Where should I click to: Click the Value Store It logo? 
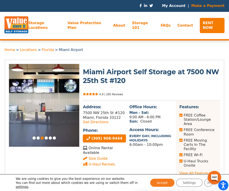(16, 25)
